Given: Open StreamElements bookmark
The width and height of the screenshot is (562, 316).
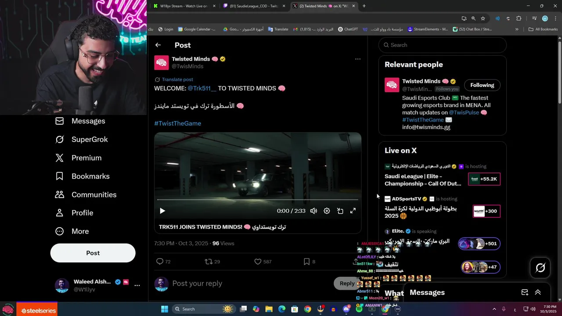Looking at the screenshot, I should point(428,29).
